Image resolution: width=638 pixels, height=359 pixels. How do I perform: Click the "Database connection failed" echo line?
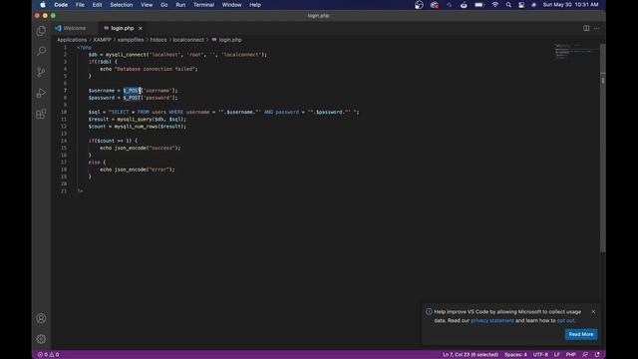[x=149, y=69]
